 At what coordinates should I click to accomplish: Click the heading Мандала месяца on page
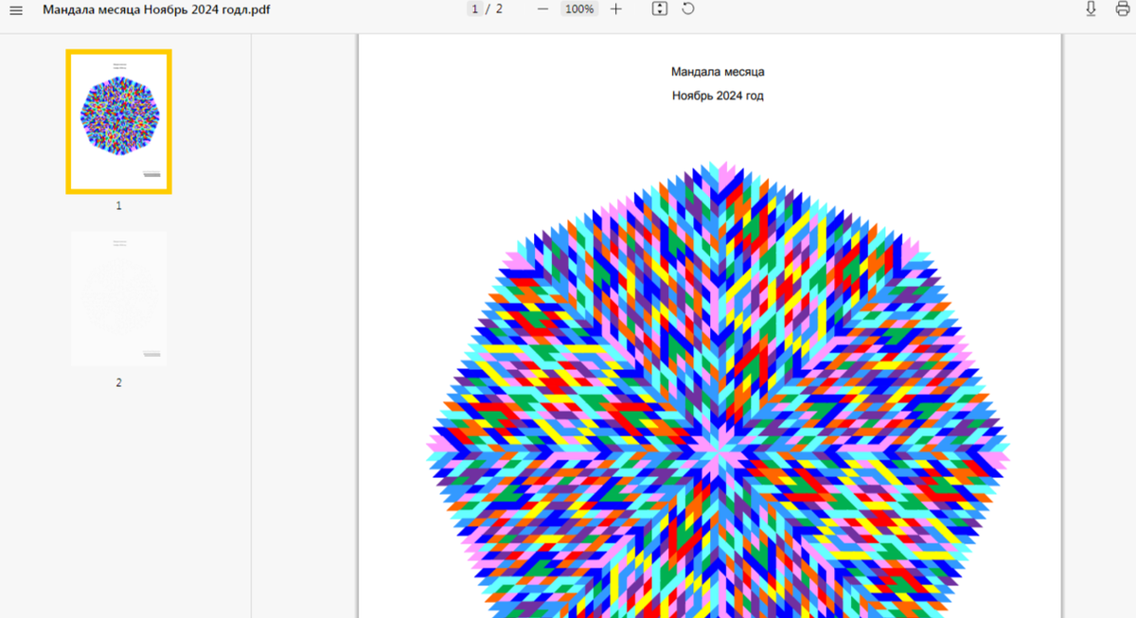pyautogui.click(x=718, y=72)
